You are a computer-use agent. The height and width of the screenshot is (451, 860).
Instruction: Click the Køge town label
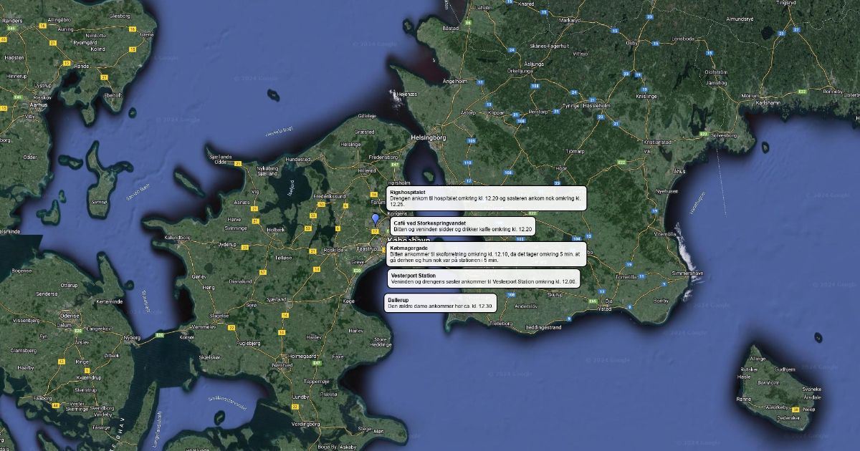[x=349, y=301]
